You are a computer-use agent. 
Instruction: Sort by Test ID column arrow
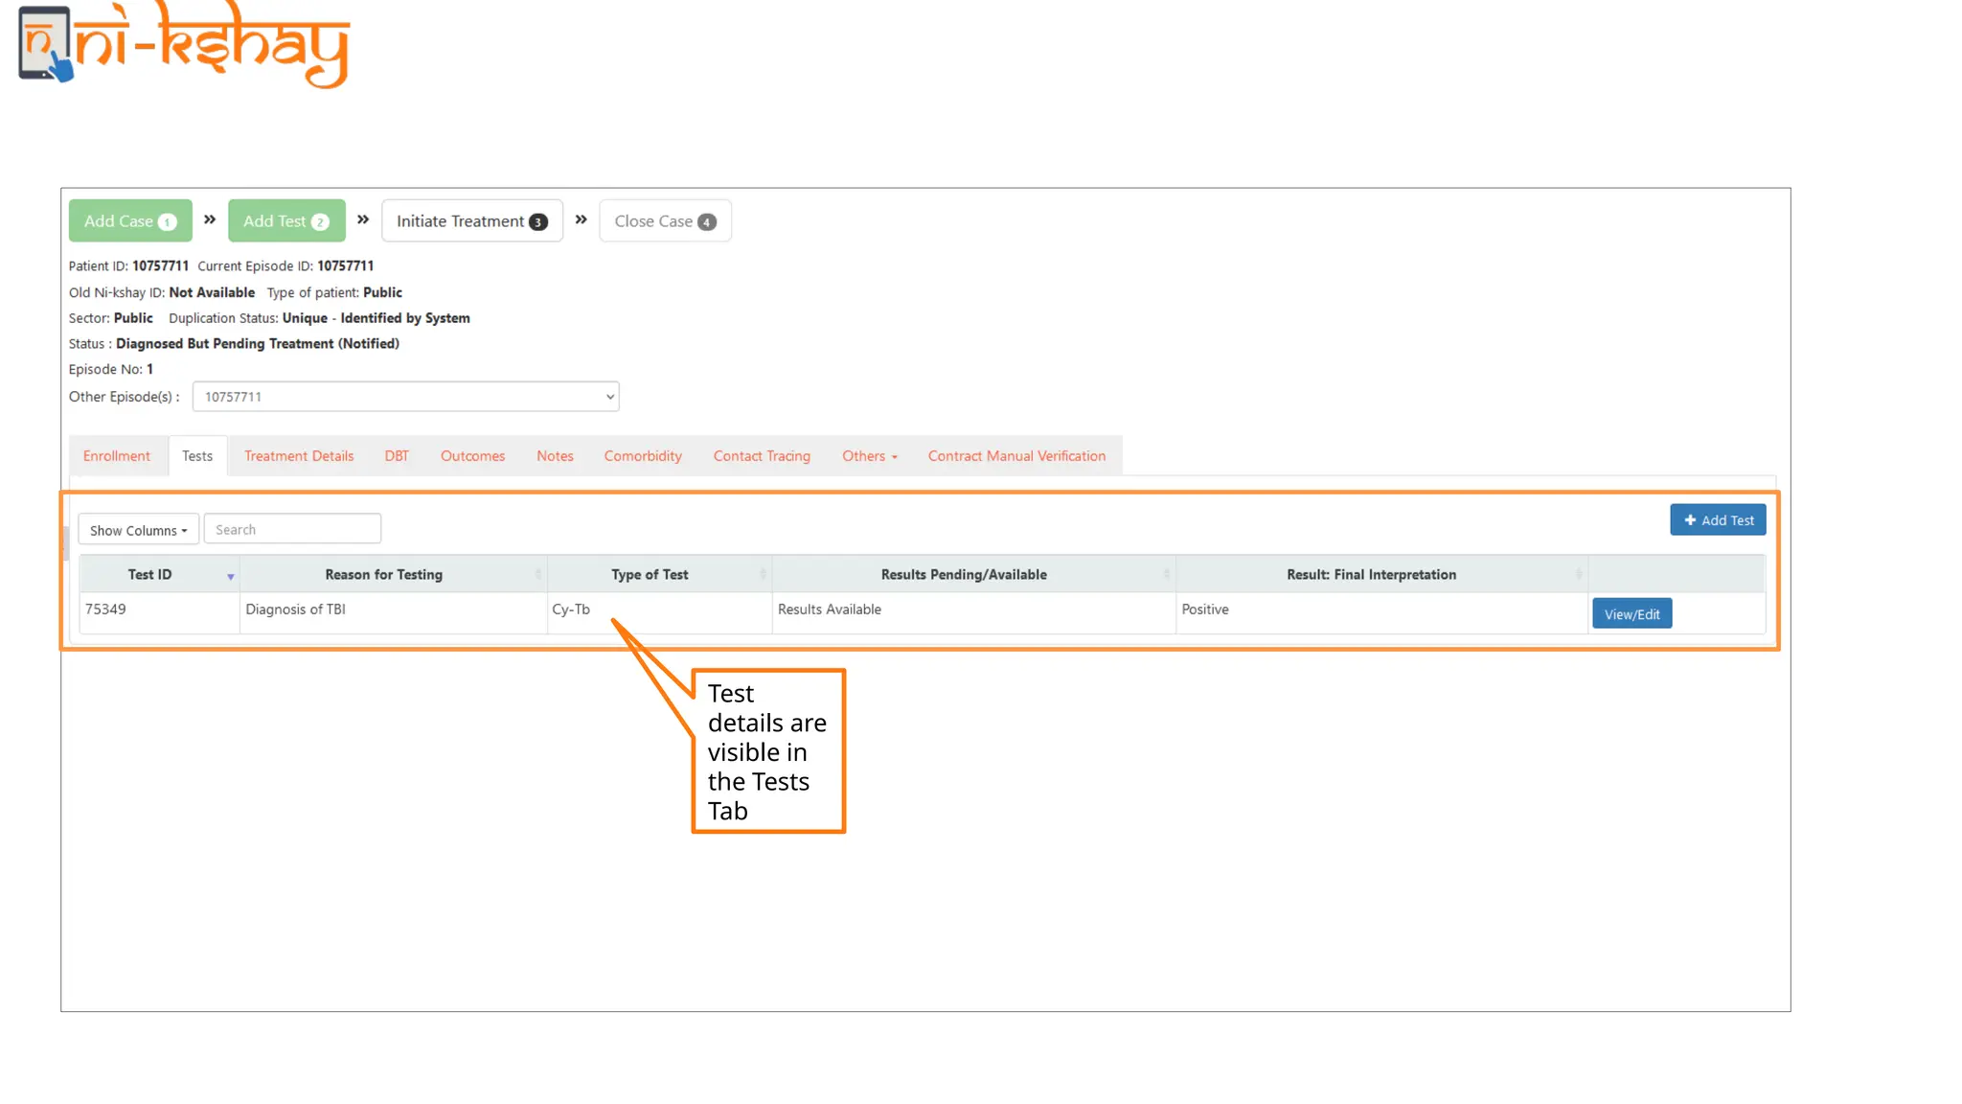pos(230,575)
